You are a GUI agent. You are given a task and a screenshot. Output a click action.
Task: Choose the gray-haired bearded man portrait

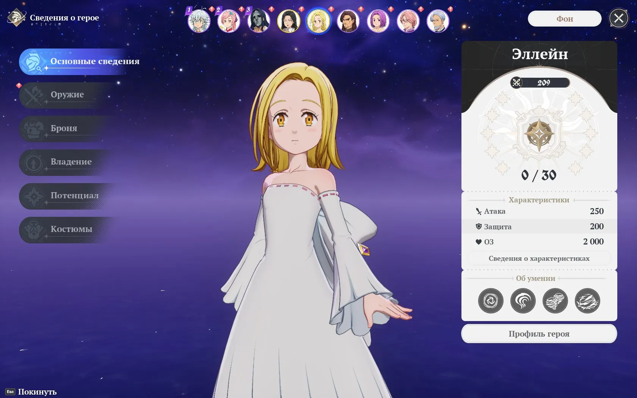[438, 21]
